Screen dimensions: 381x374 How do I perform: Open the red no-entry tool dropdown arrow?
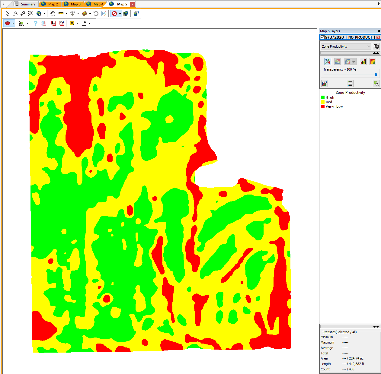[120, 14]
